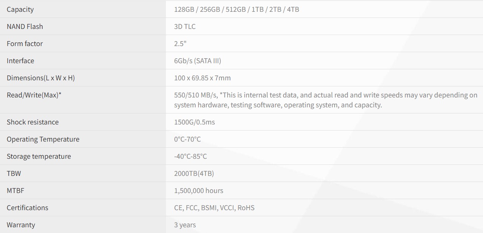The image size is (483, 233).
Task: Select the '550/510 MB/s' read/write description text
Action: click(x=326, y=100)
